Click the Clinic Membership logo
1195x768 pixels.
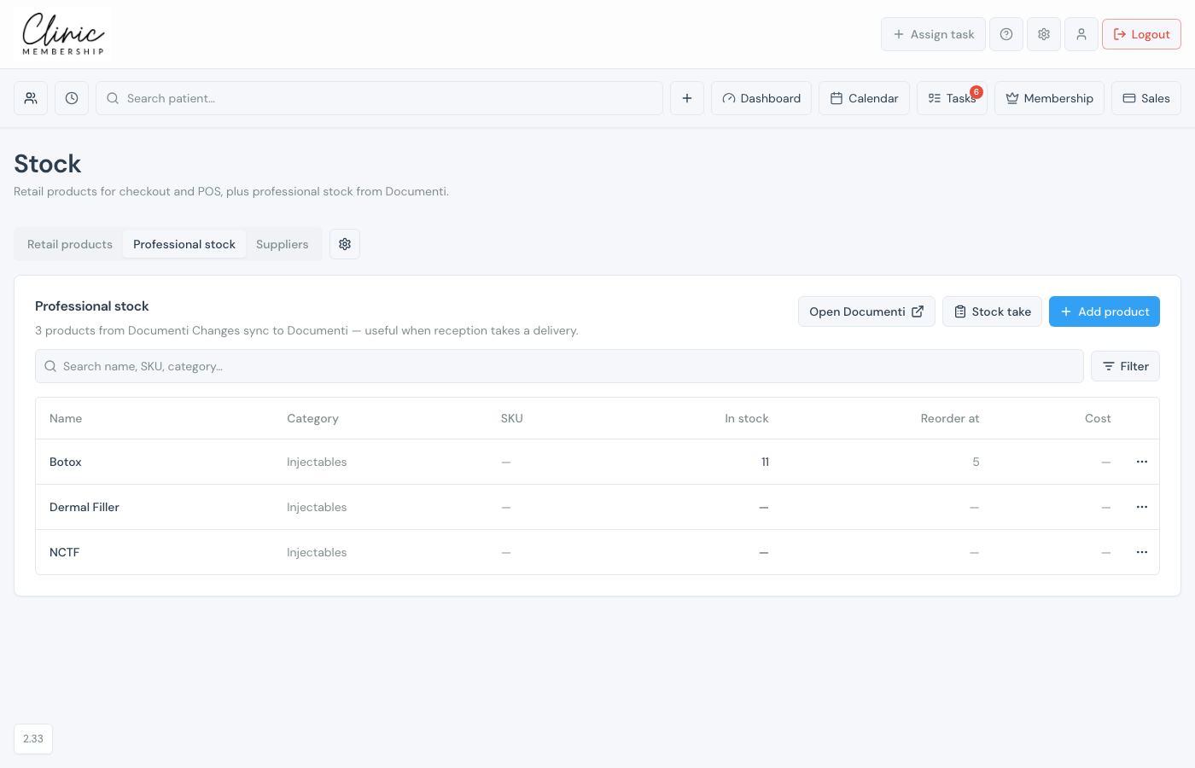(x=63, y=34)
